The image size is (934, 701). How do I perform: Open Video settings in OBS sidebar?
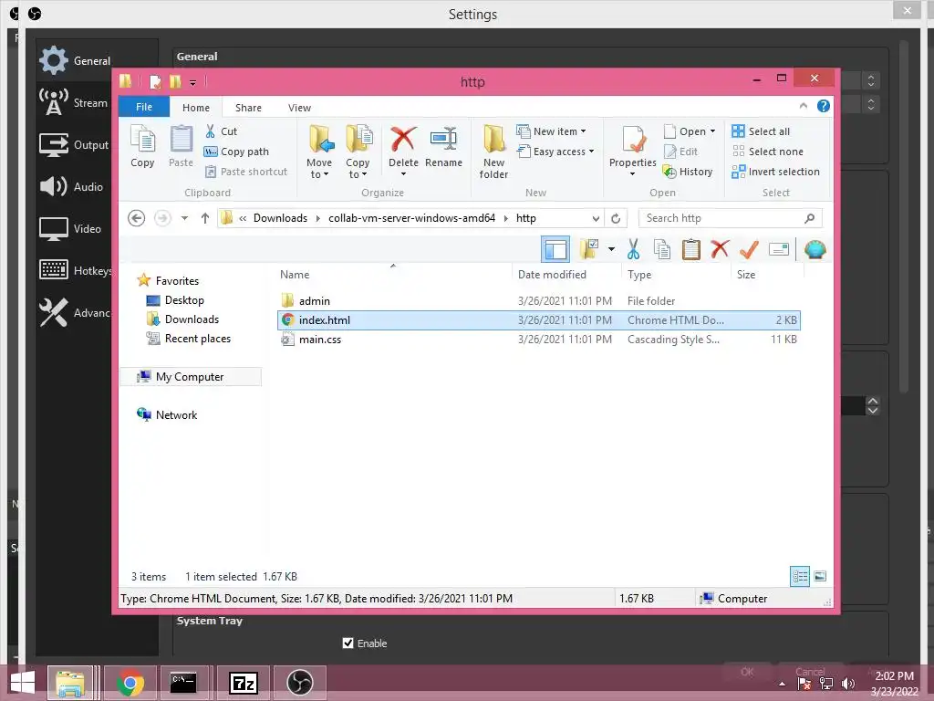tap(70, 229)
